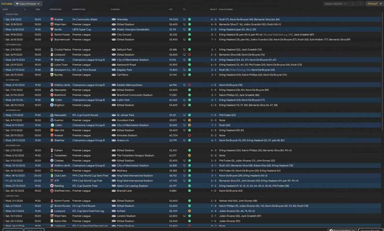Screen dimensions: 384x231
Task: Click the Aston Villa club badge
Action: 52,221
